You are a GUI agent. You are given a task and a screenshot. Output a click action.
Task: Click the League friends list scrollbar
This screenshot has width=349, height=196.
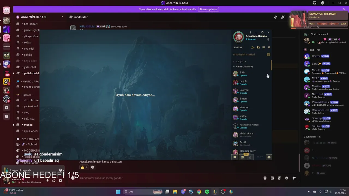(271, 65)
